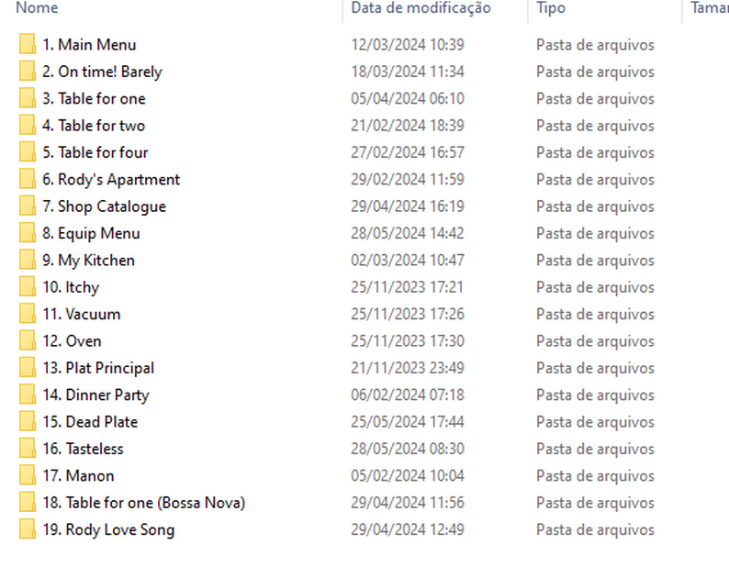Click the folder icon beside 12. Oven
Image resolution: width=729 pixels, height=567 pixels.
[28, 341]
